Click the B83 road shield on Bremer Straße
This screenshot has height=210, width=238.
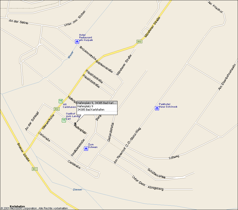(35, 169)
